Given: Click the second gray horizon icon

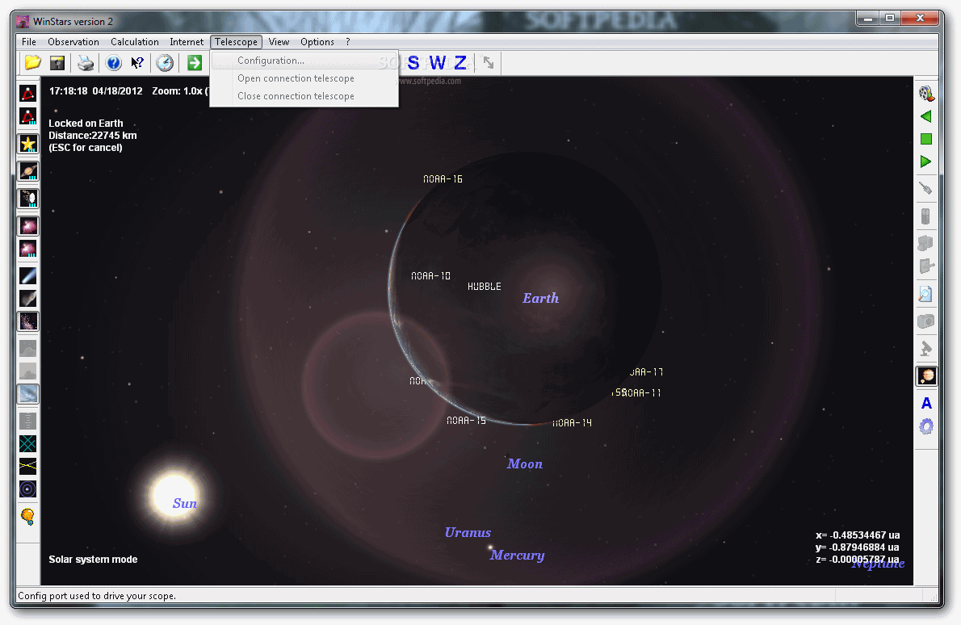Looking at the screenshot, I should (28, 371).
